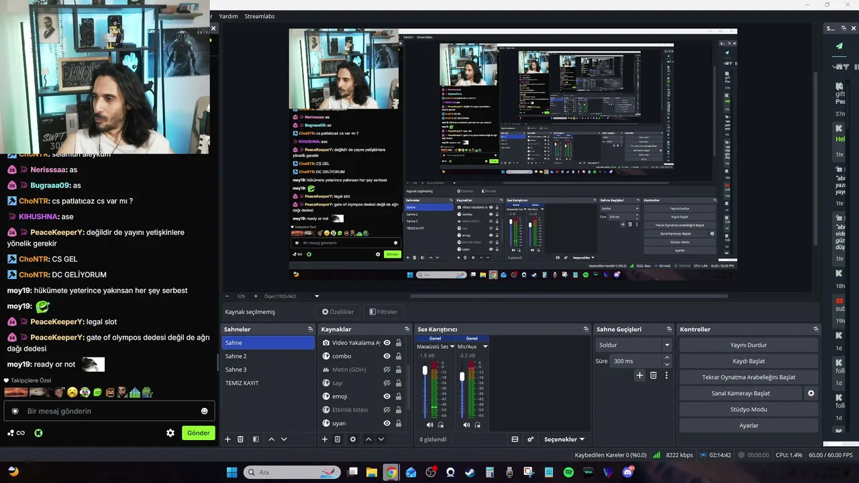The width and height of the screenshot is (859, 483).
Task: Open the Seçenekler mixer dropdown
Action: coord(564,439)
